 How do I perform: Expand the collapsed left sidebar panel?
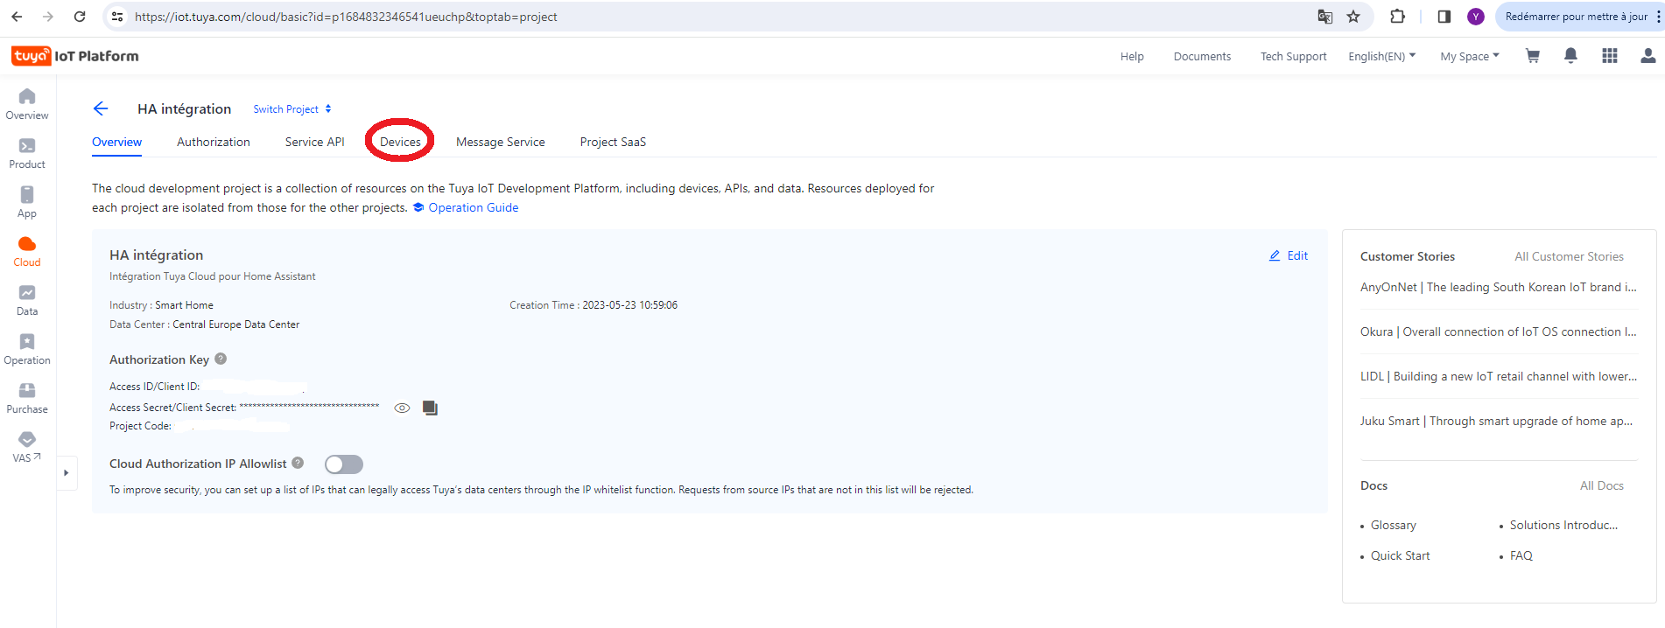[x=67, y=473]
